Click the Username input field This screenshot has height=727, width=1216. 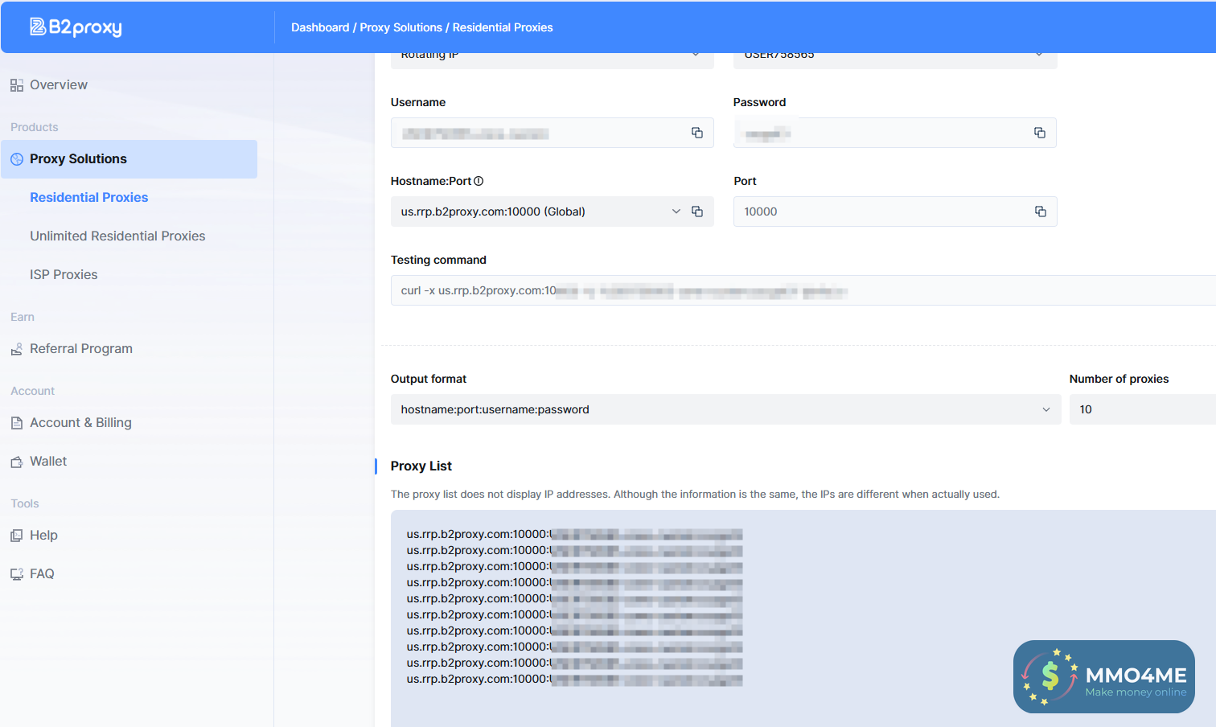point(553,133)
